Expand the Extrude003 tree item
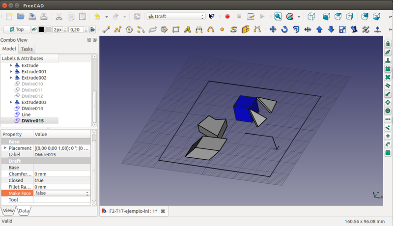The height and width of the screenshot is (226, 393). tap(11, 102)
